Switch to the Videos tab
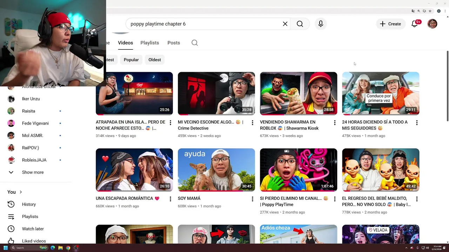449x252 pixels. click(x=125, y=43)
